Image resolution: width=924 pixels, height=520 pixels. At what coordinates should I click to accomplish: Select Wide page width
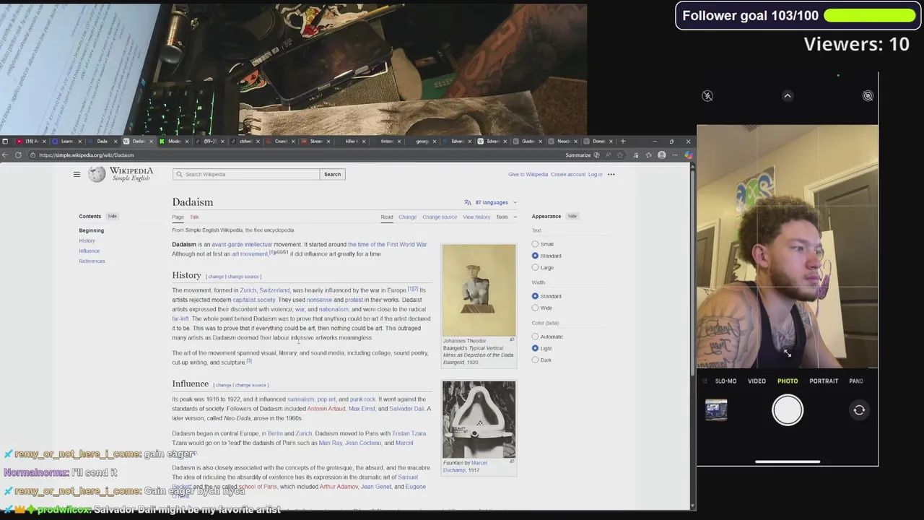(535, 308)
